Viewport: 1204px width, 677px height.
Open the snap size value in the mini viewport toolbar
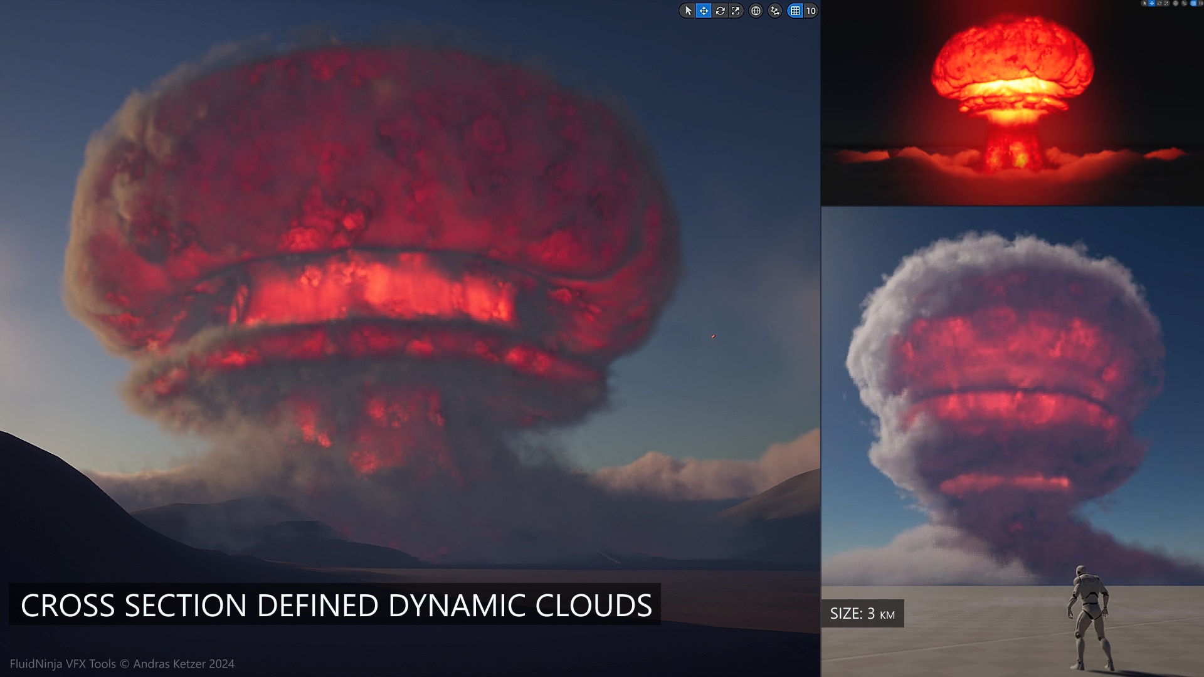(1200, 3)
